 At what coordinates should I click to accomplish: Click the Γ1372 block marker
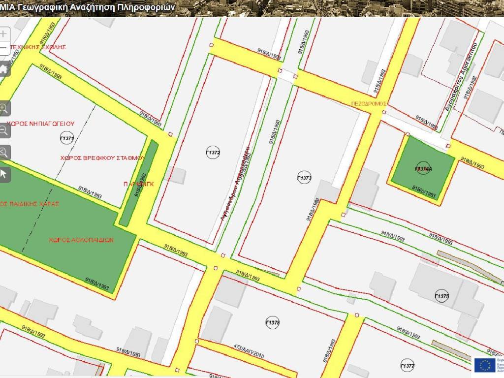213,153
